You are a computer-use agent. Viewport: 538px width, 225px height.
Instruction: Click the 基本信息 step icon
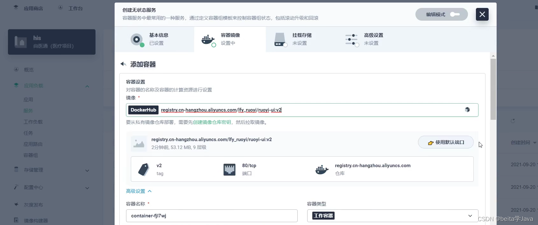coord(137,39)
